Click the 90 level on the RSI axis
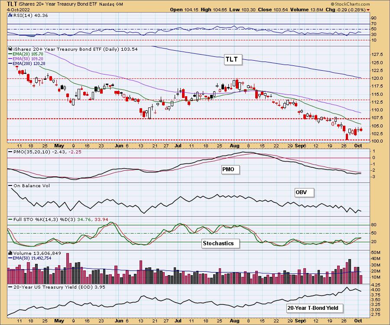This screenshot has width=390, height=325. (x=374, y=18)
